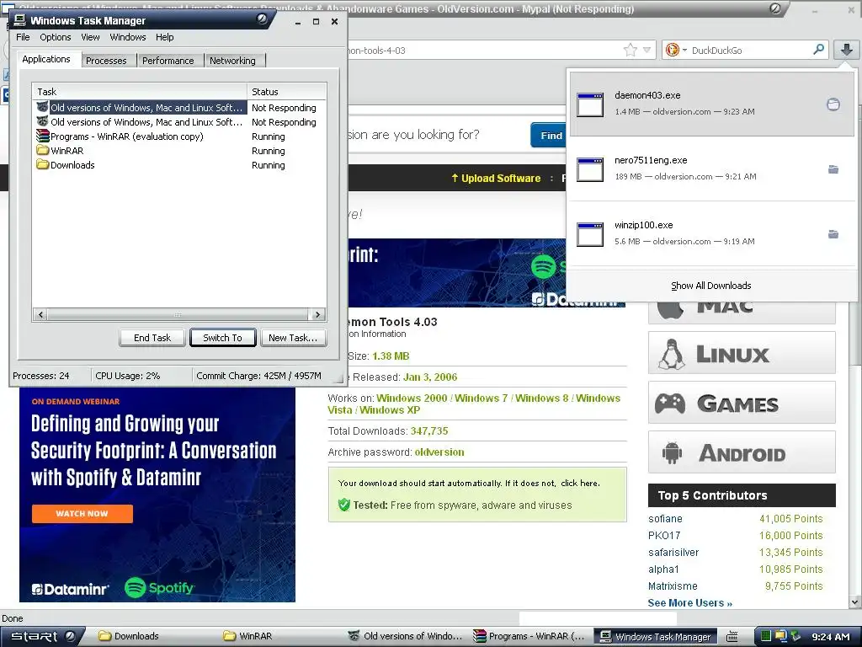Click the Start button
This screenshot has height=647, width=862.
pyautogui.click(x=42, y=636)
